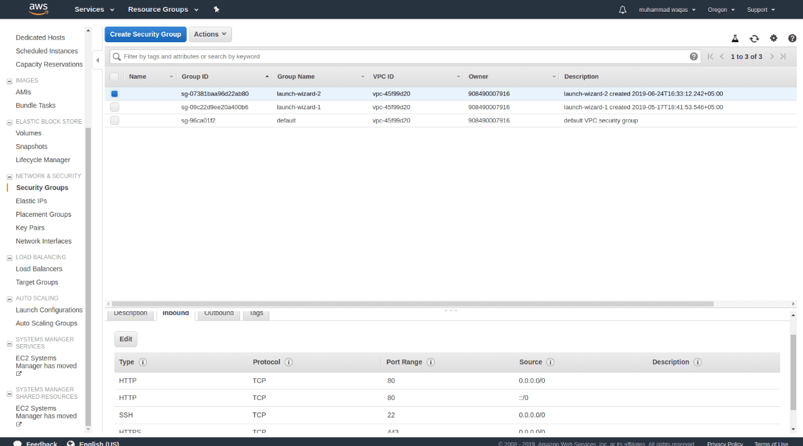
Task: Click the filter help icon in search bar
Action: [694, 56]
